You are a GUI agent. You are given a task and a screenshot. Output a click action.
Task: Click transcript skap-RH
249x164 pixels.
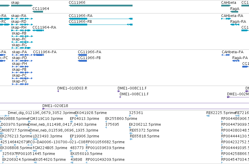tap(19, 27)
